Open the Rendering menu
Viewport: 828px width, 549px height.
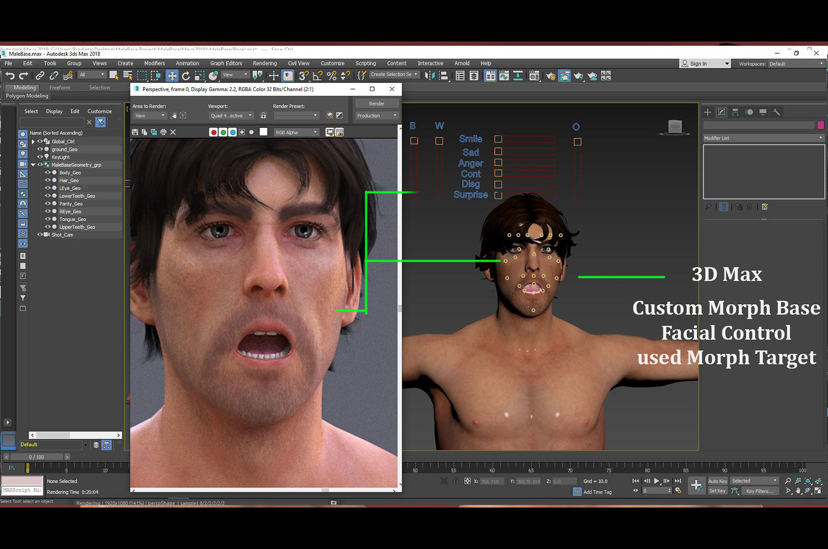[264, 63]
